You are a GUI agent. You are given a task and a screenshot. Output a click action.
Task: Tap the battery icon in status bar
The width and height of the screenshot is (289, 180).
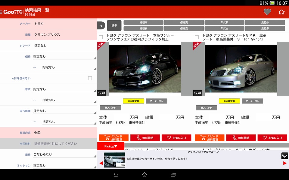pos(272,3)
